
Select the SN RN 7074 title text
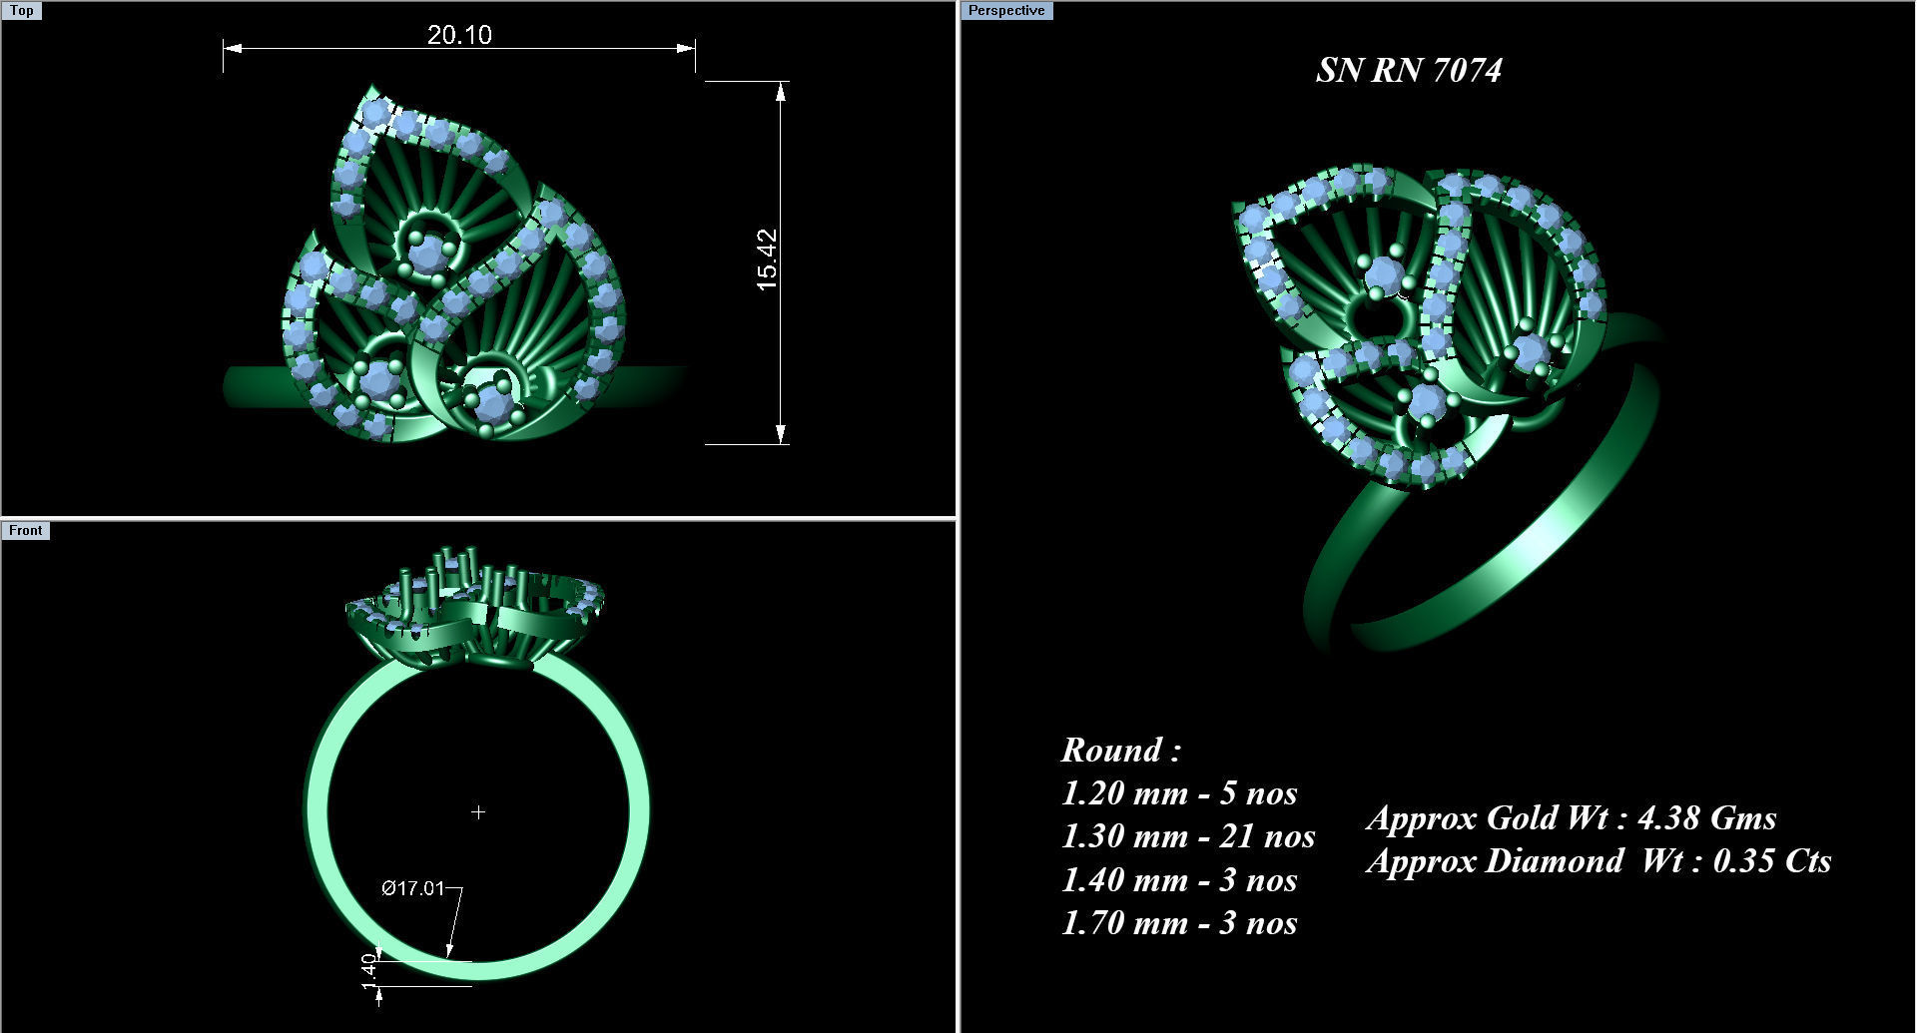[1409, 70]
